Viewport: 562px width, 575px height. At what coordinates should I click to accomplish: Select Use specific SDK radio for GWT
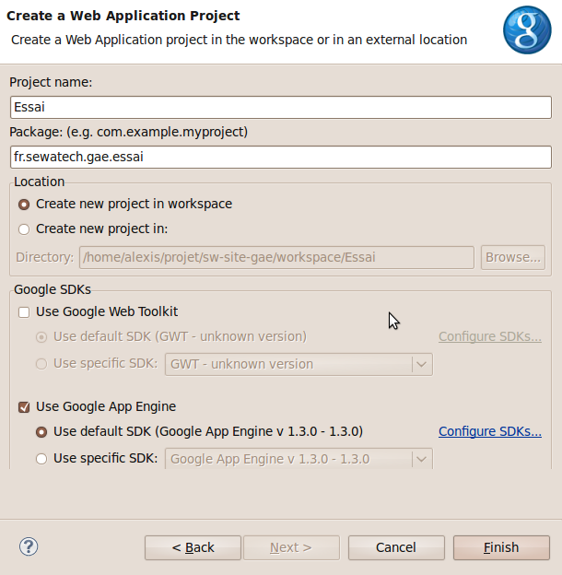tap(41, 364)
